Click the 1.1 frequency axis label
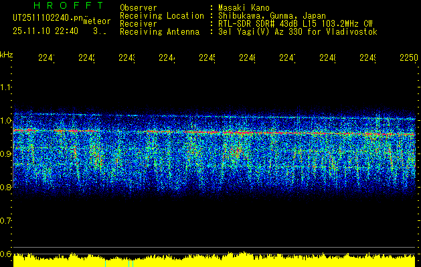 click(5, 87)
